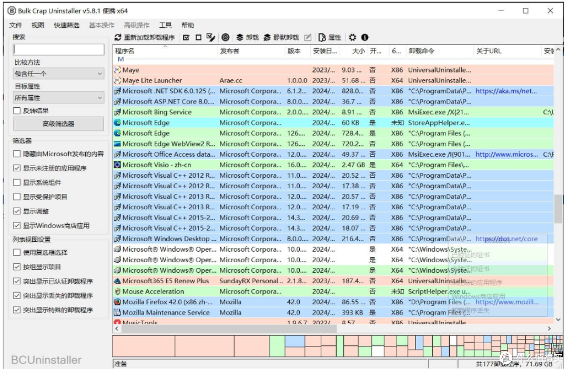
Task: Click the Microsoft365 E5 Renew Plus icon
Action: (117, 281)
